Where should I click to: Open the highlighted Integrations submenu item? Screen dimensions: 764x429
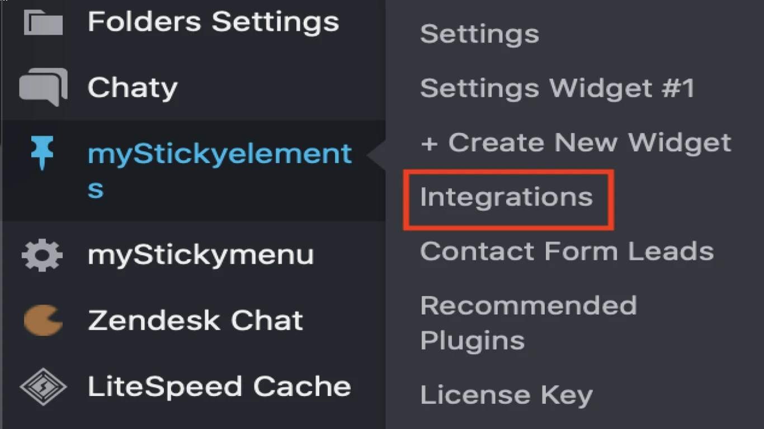(x=506, y=197)
